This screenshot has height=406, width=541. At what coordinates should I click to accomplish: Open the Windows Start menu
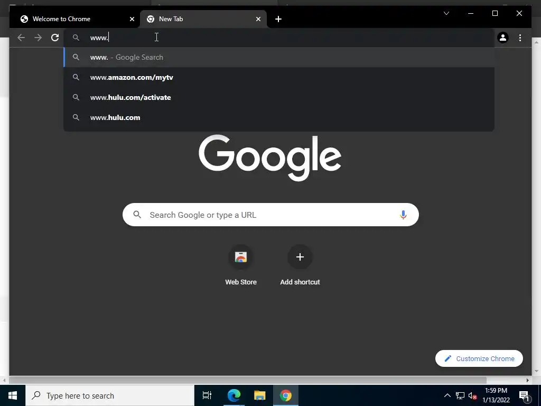tap(13, 395)
